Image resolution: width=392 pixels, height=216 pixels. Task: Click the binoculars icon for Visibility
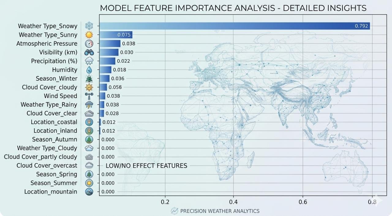(89, 52)
